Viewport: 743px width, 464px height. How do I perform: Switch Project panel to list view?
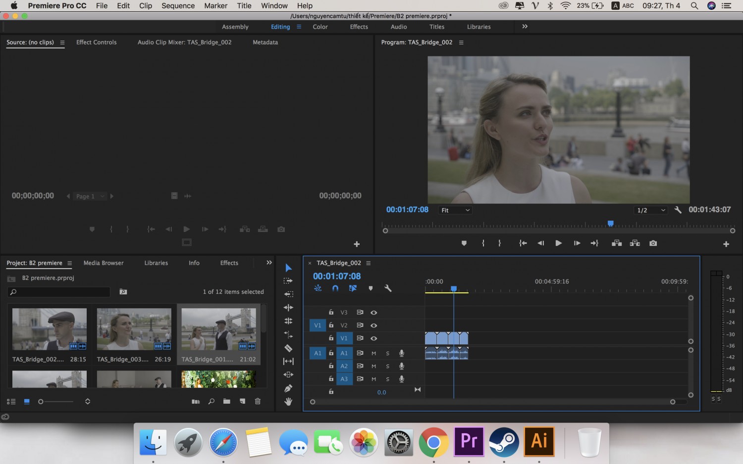pyautogui.click(x=11, y=402)
